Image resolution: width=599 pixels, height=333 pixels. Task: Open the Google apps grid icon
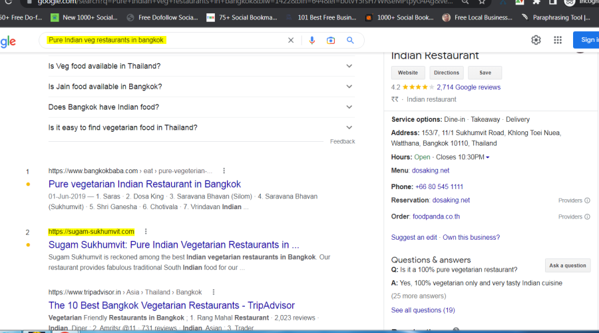coord(558,40)
